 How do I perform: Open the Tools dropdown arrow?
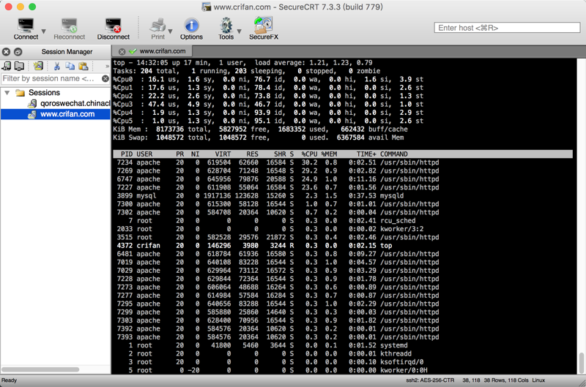(240, 31)
